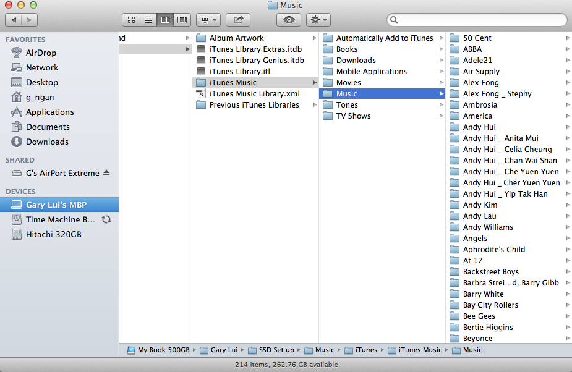This screenshot has width=572, height=372.
Task: Select G's AirPort Extreme shared device
Action: (59, 173)
